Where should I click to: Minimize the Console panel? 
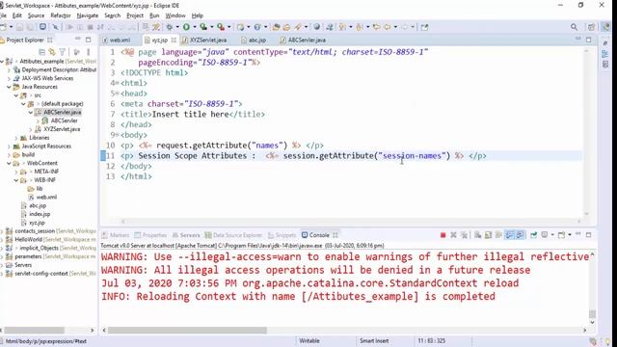click(x=578, y=234)
